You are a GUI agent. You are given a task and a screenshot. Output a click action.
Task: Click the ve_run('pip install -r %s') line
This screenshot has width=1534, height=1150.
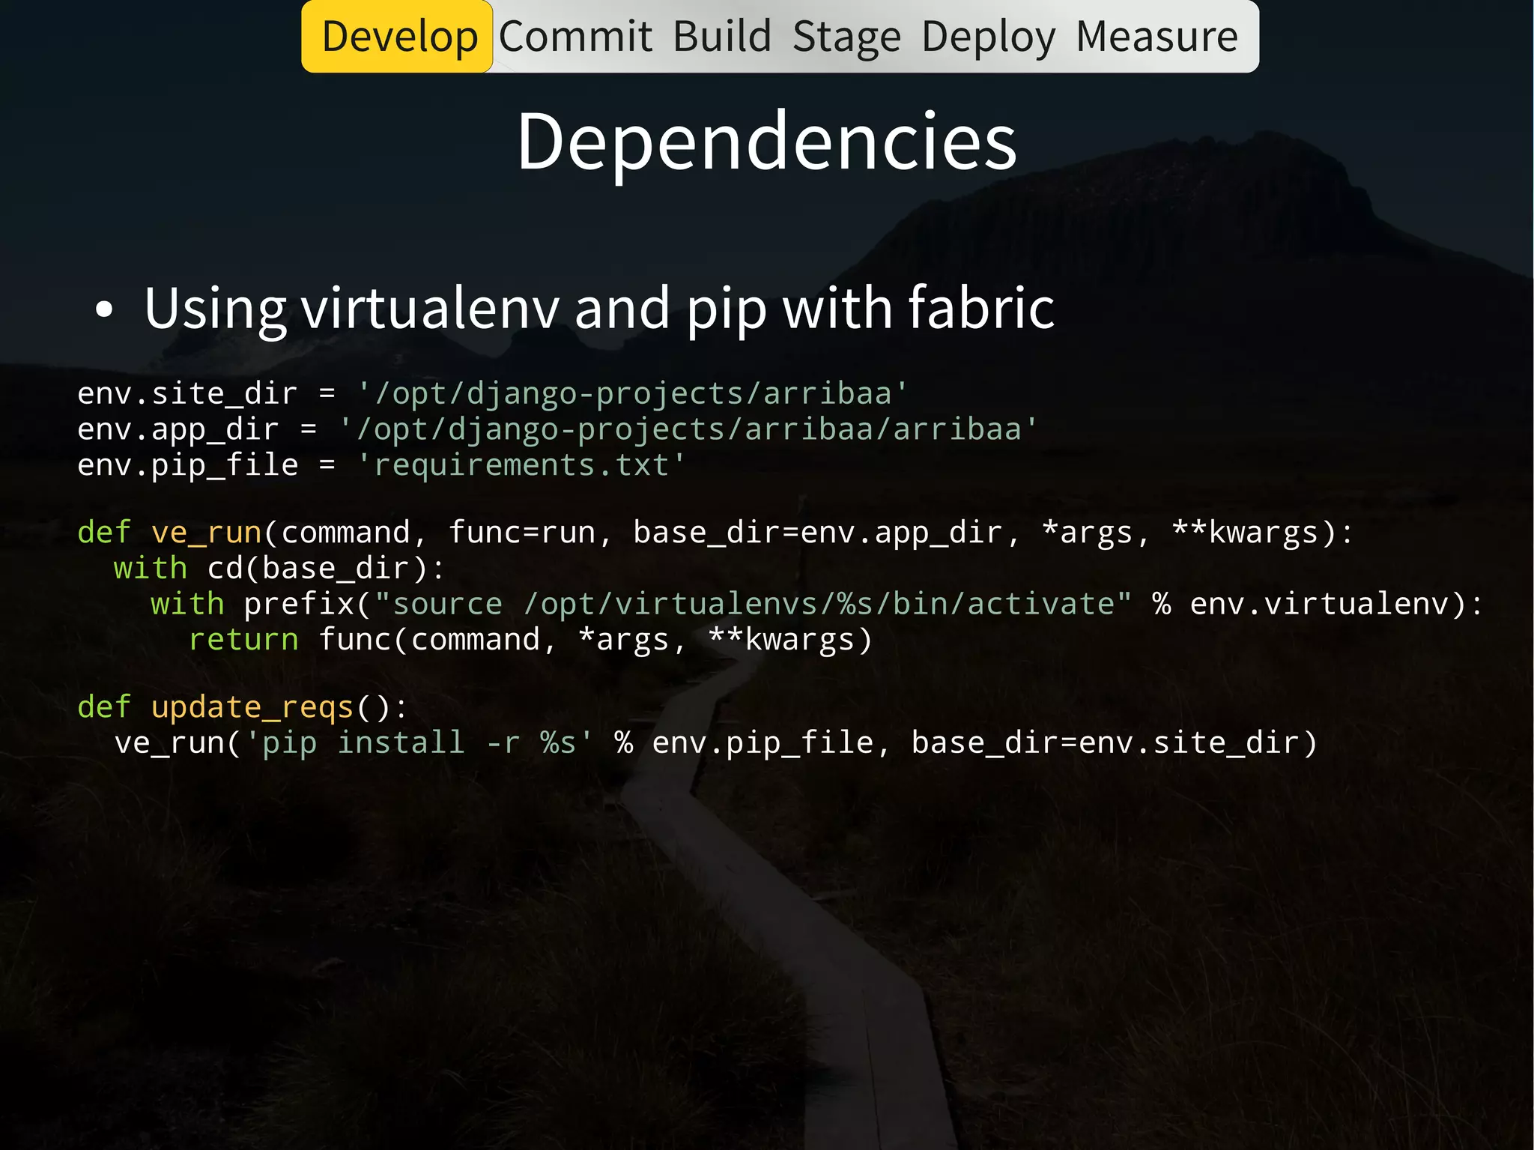(x=715, y=744)
